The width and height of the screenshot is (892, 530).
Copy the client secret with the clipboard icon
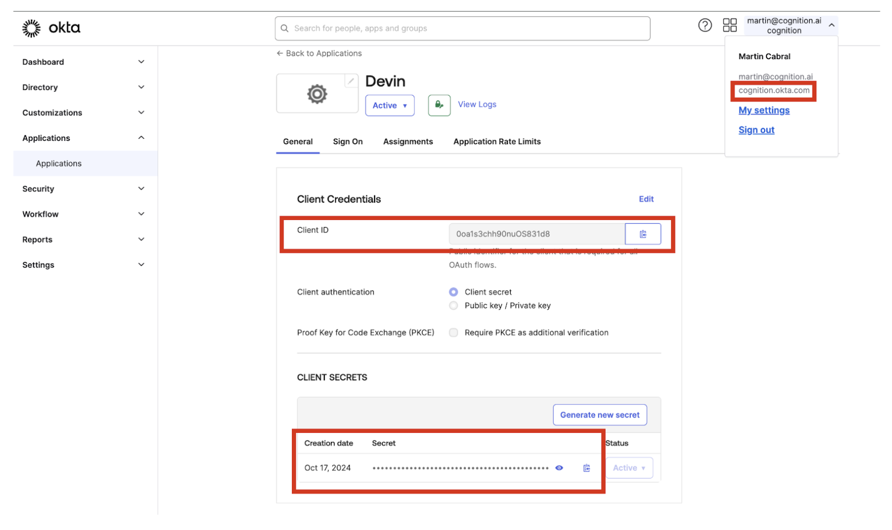586,467
